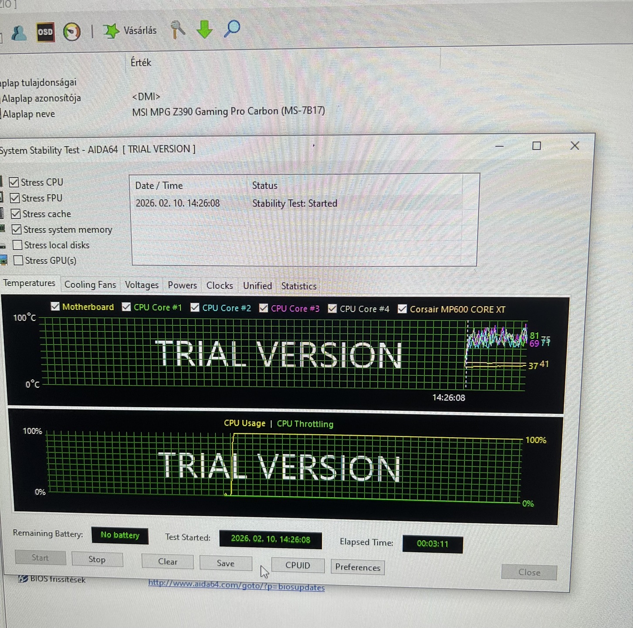Screen dimensions: 633x628
Task: Click the user report icon in AIDA64 toolbar
Action: coord(18,33)
